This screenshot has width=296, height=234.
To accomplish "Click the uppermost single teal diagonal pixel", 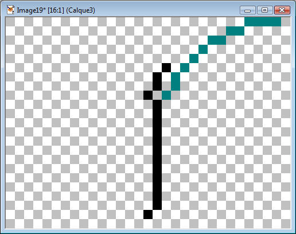I will [203, 49].
